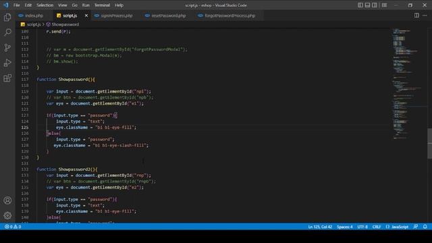Screen dimensions: 432x243
Task: Click the "bi bi-eye-slash-fill" string
Action: click(119, 145)
